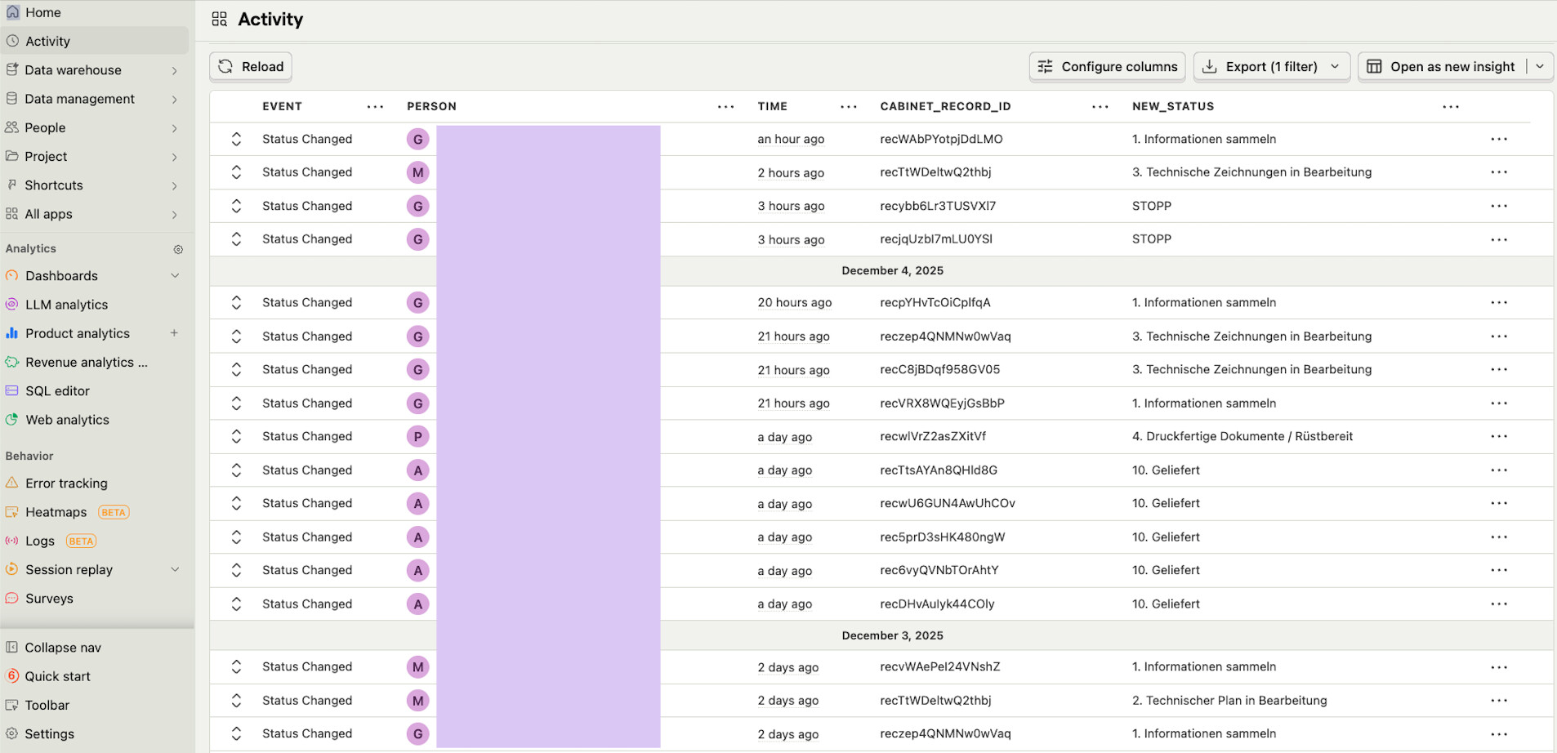Click the plus icon beside Product analytics

[x=174, y=333]
